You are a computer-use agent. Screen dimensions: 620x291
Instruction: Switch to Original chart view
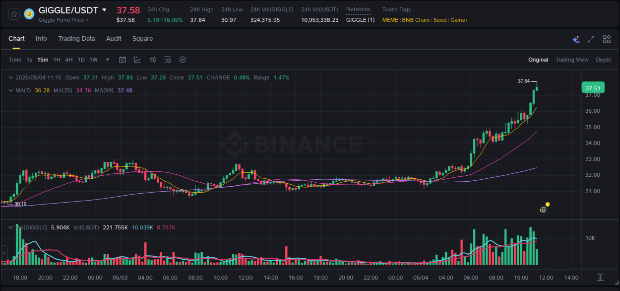tap(538, 60)
